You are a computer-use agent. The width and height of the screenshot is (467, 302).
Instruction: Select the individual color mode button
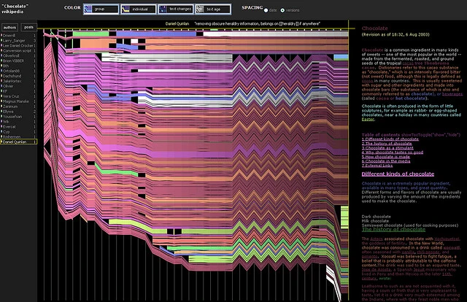click(x=139, y=9)
